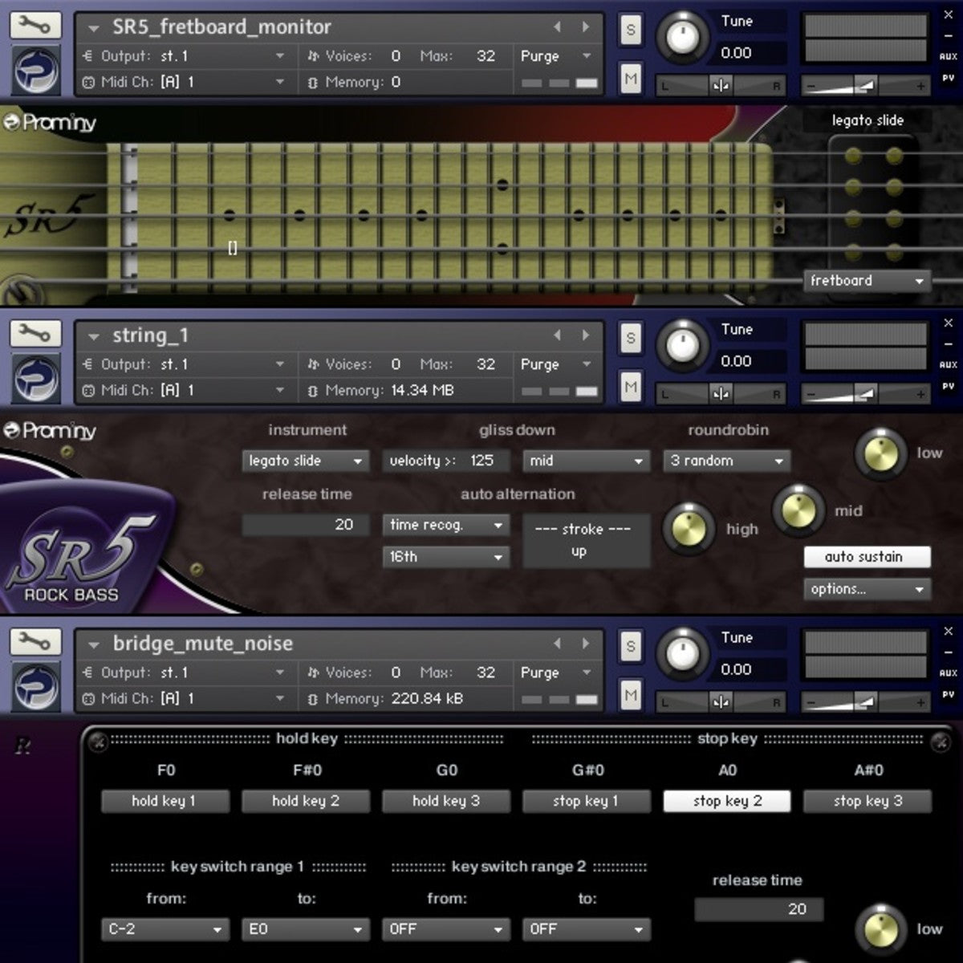Image resolution: width=963 pixels, height=963 pixels.
Task: Click the release time field showing 20
Action: [x=305, y=525]
